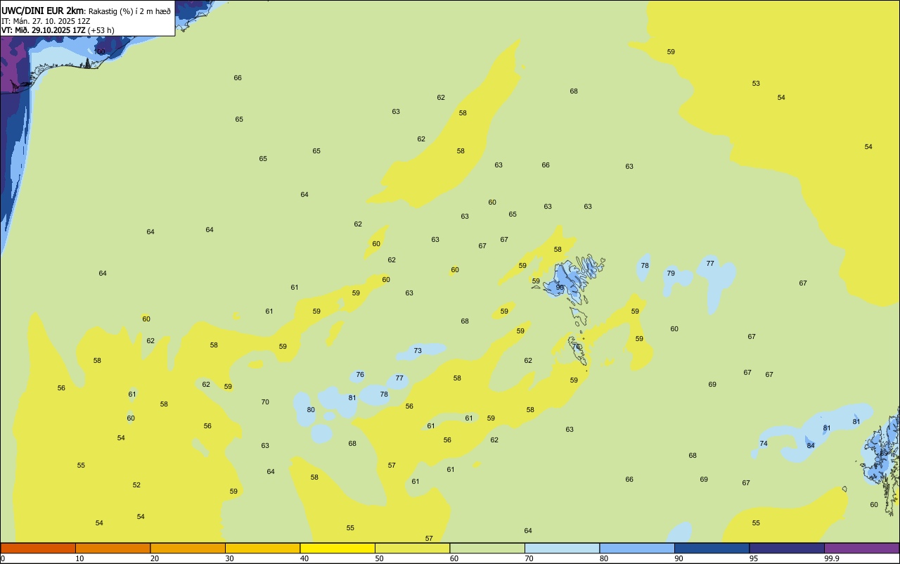Click the 60–70 pale green legend swatch
Image resolution: width=900 pixels, height=564 pixels.
(487, 548)
